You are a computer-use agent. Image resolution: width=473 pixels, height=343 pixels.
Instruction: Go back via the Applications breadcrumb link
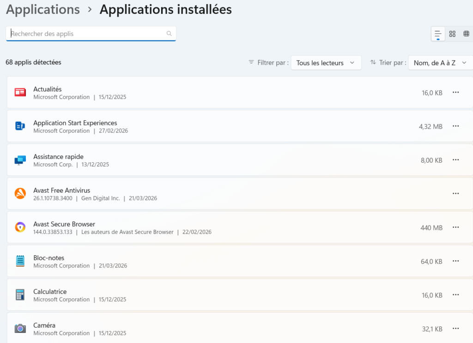click(42, 9)
